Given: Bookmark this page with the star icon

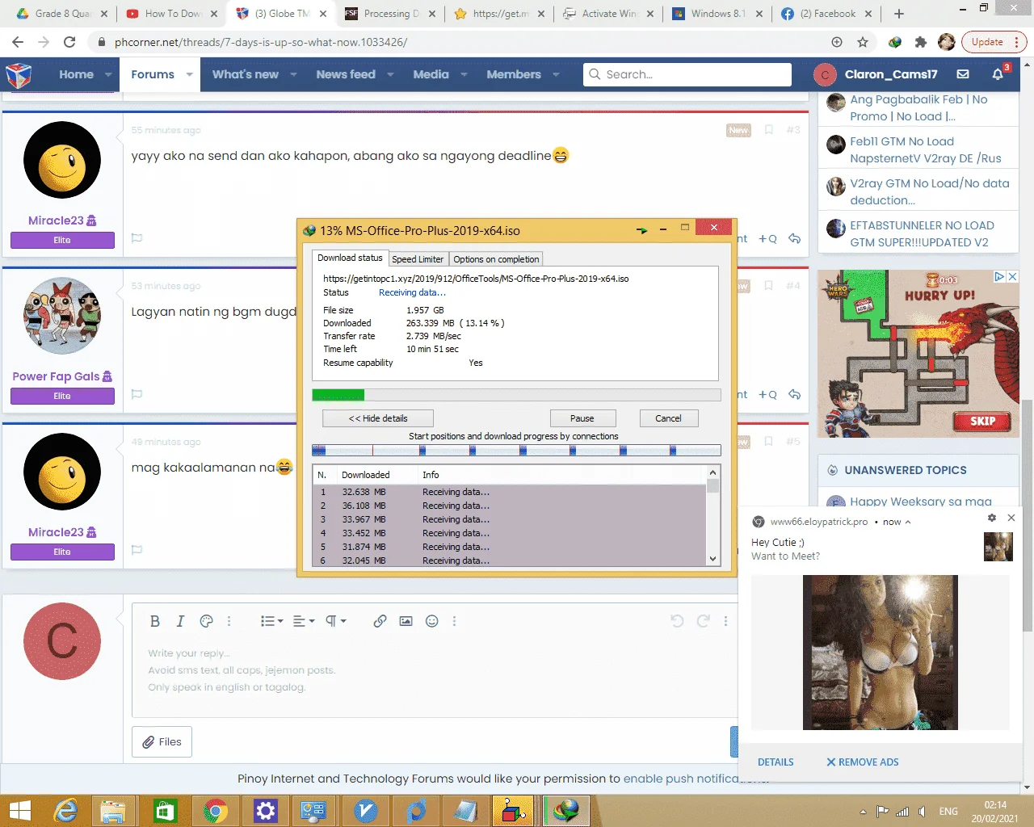Looking at the screenshot, I should 863,42.
